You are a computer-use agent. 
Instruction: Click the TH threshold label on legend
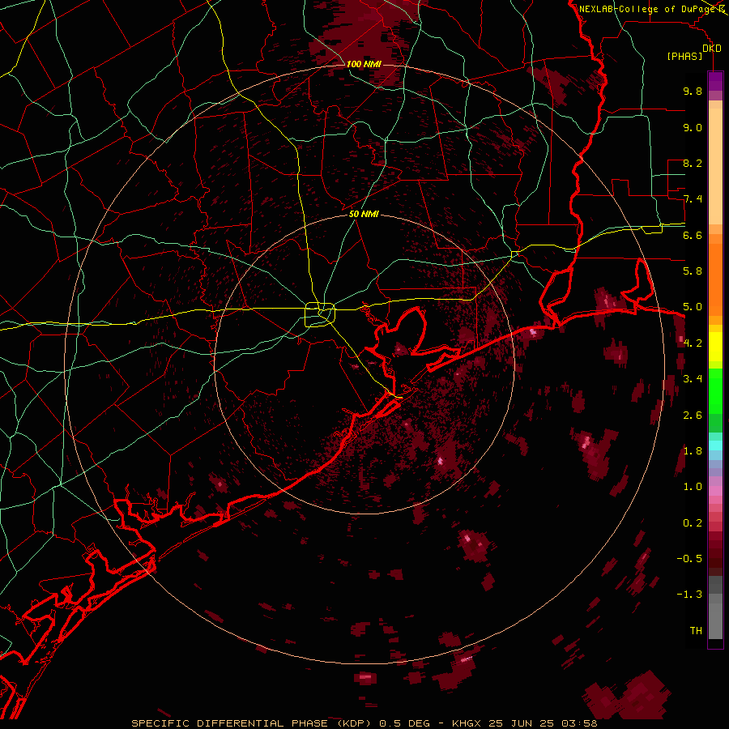(696, 631)
